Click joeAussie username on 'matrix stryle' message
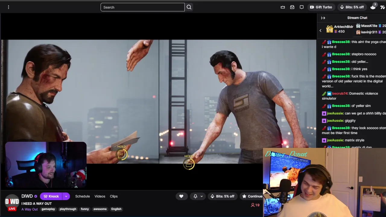This screenshot has height=217, width=386. pos(335,140)
